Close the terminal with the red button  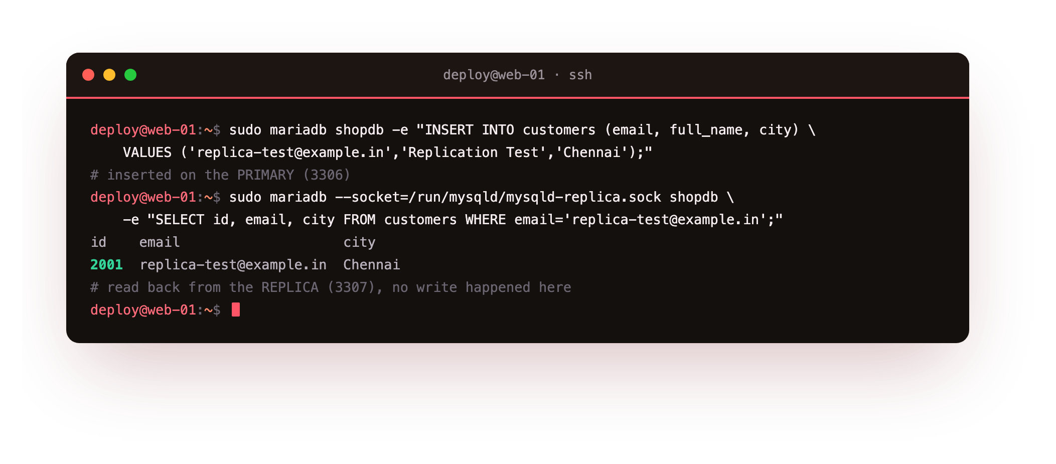(x=88, y=75)
